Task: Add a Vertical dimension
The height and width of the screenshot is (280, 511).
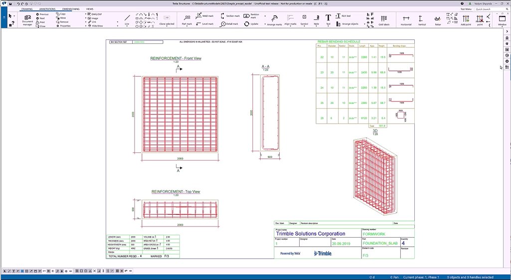Action: 422,20
